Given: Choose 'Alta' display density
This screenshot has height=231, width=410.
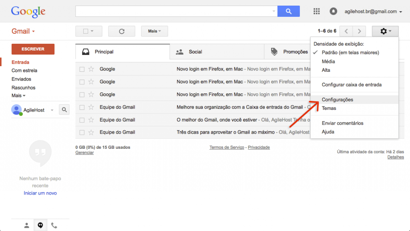Looking at the screenshot, I should pyautogui.click(x=326, y=70).
